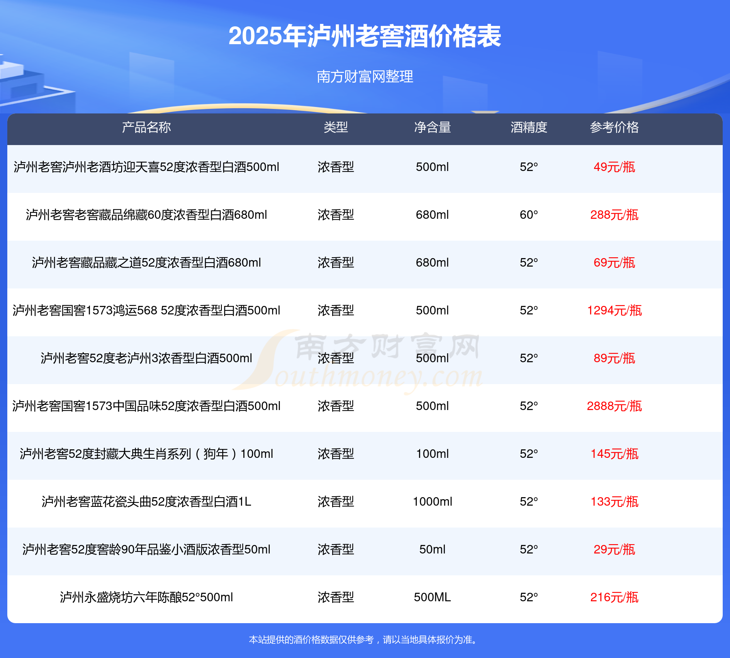The height and width of the screenshot is (658, 730).
Task: Select the "52°" cell in the 216元/瓶 row
Action: [x=529, y=597]
